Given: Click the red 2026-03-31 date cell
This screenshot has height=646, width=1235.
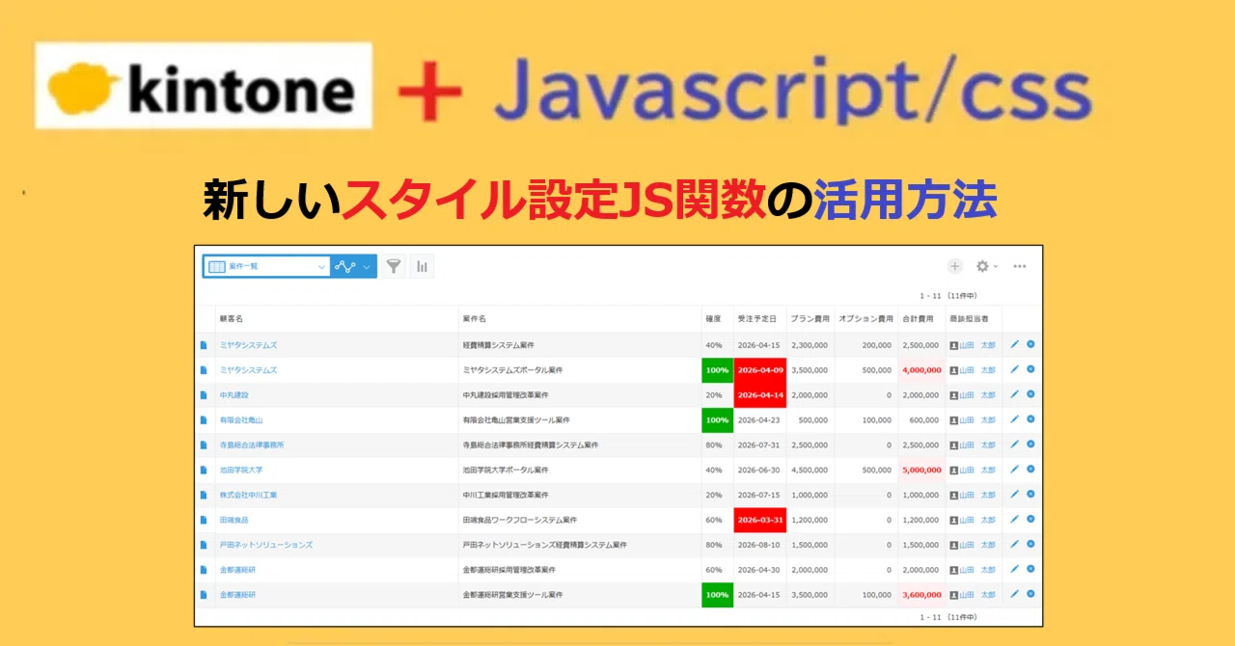Looking at the screenshot, I should tap(760, 520).
